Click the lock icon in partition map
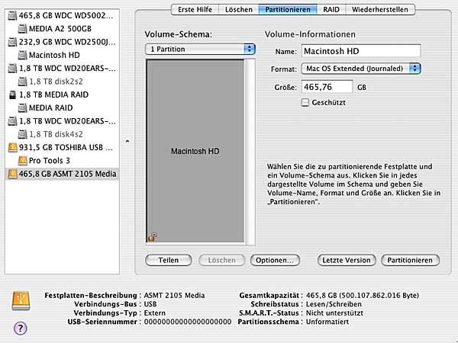 point(153,238)
